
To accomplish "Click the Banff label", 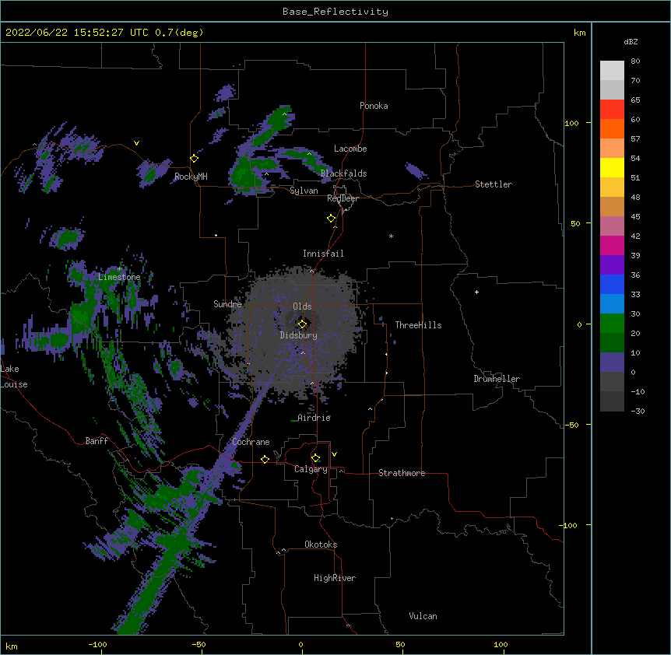I will pos(97,441).
